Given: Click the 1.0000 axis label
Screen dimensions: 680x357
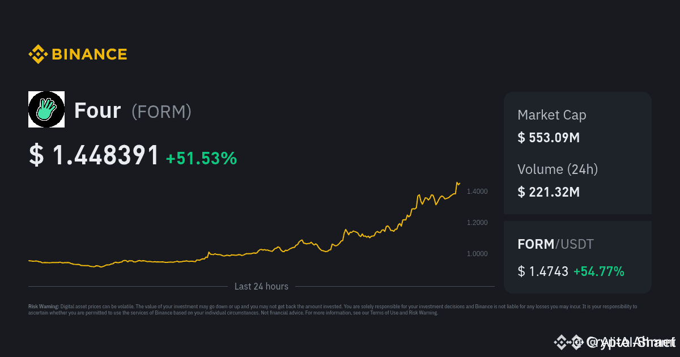Looking at the screenshot, I should click(477, 254).
